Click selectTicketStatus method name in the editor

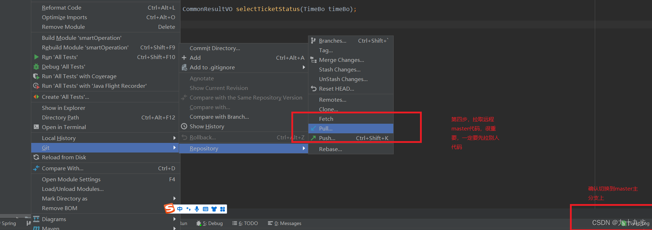(268, 9)
